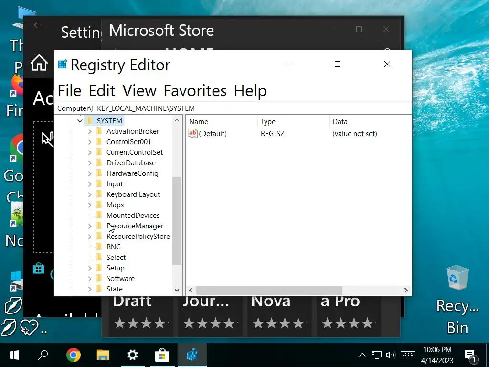Open Chrome from the taskbar

pyautogui.click(x=73, y=355)
